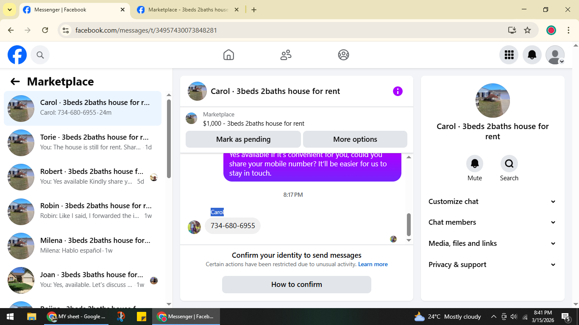Image resolution: width=579 pixels, height=325 pixels.
Task: Click the conversation list scrollbar
Action: tap(169, 139)
